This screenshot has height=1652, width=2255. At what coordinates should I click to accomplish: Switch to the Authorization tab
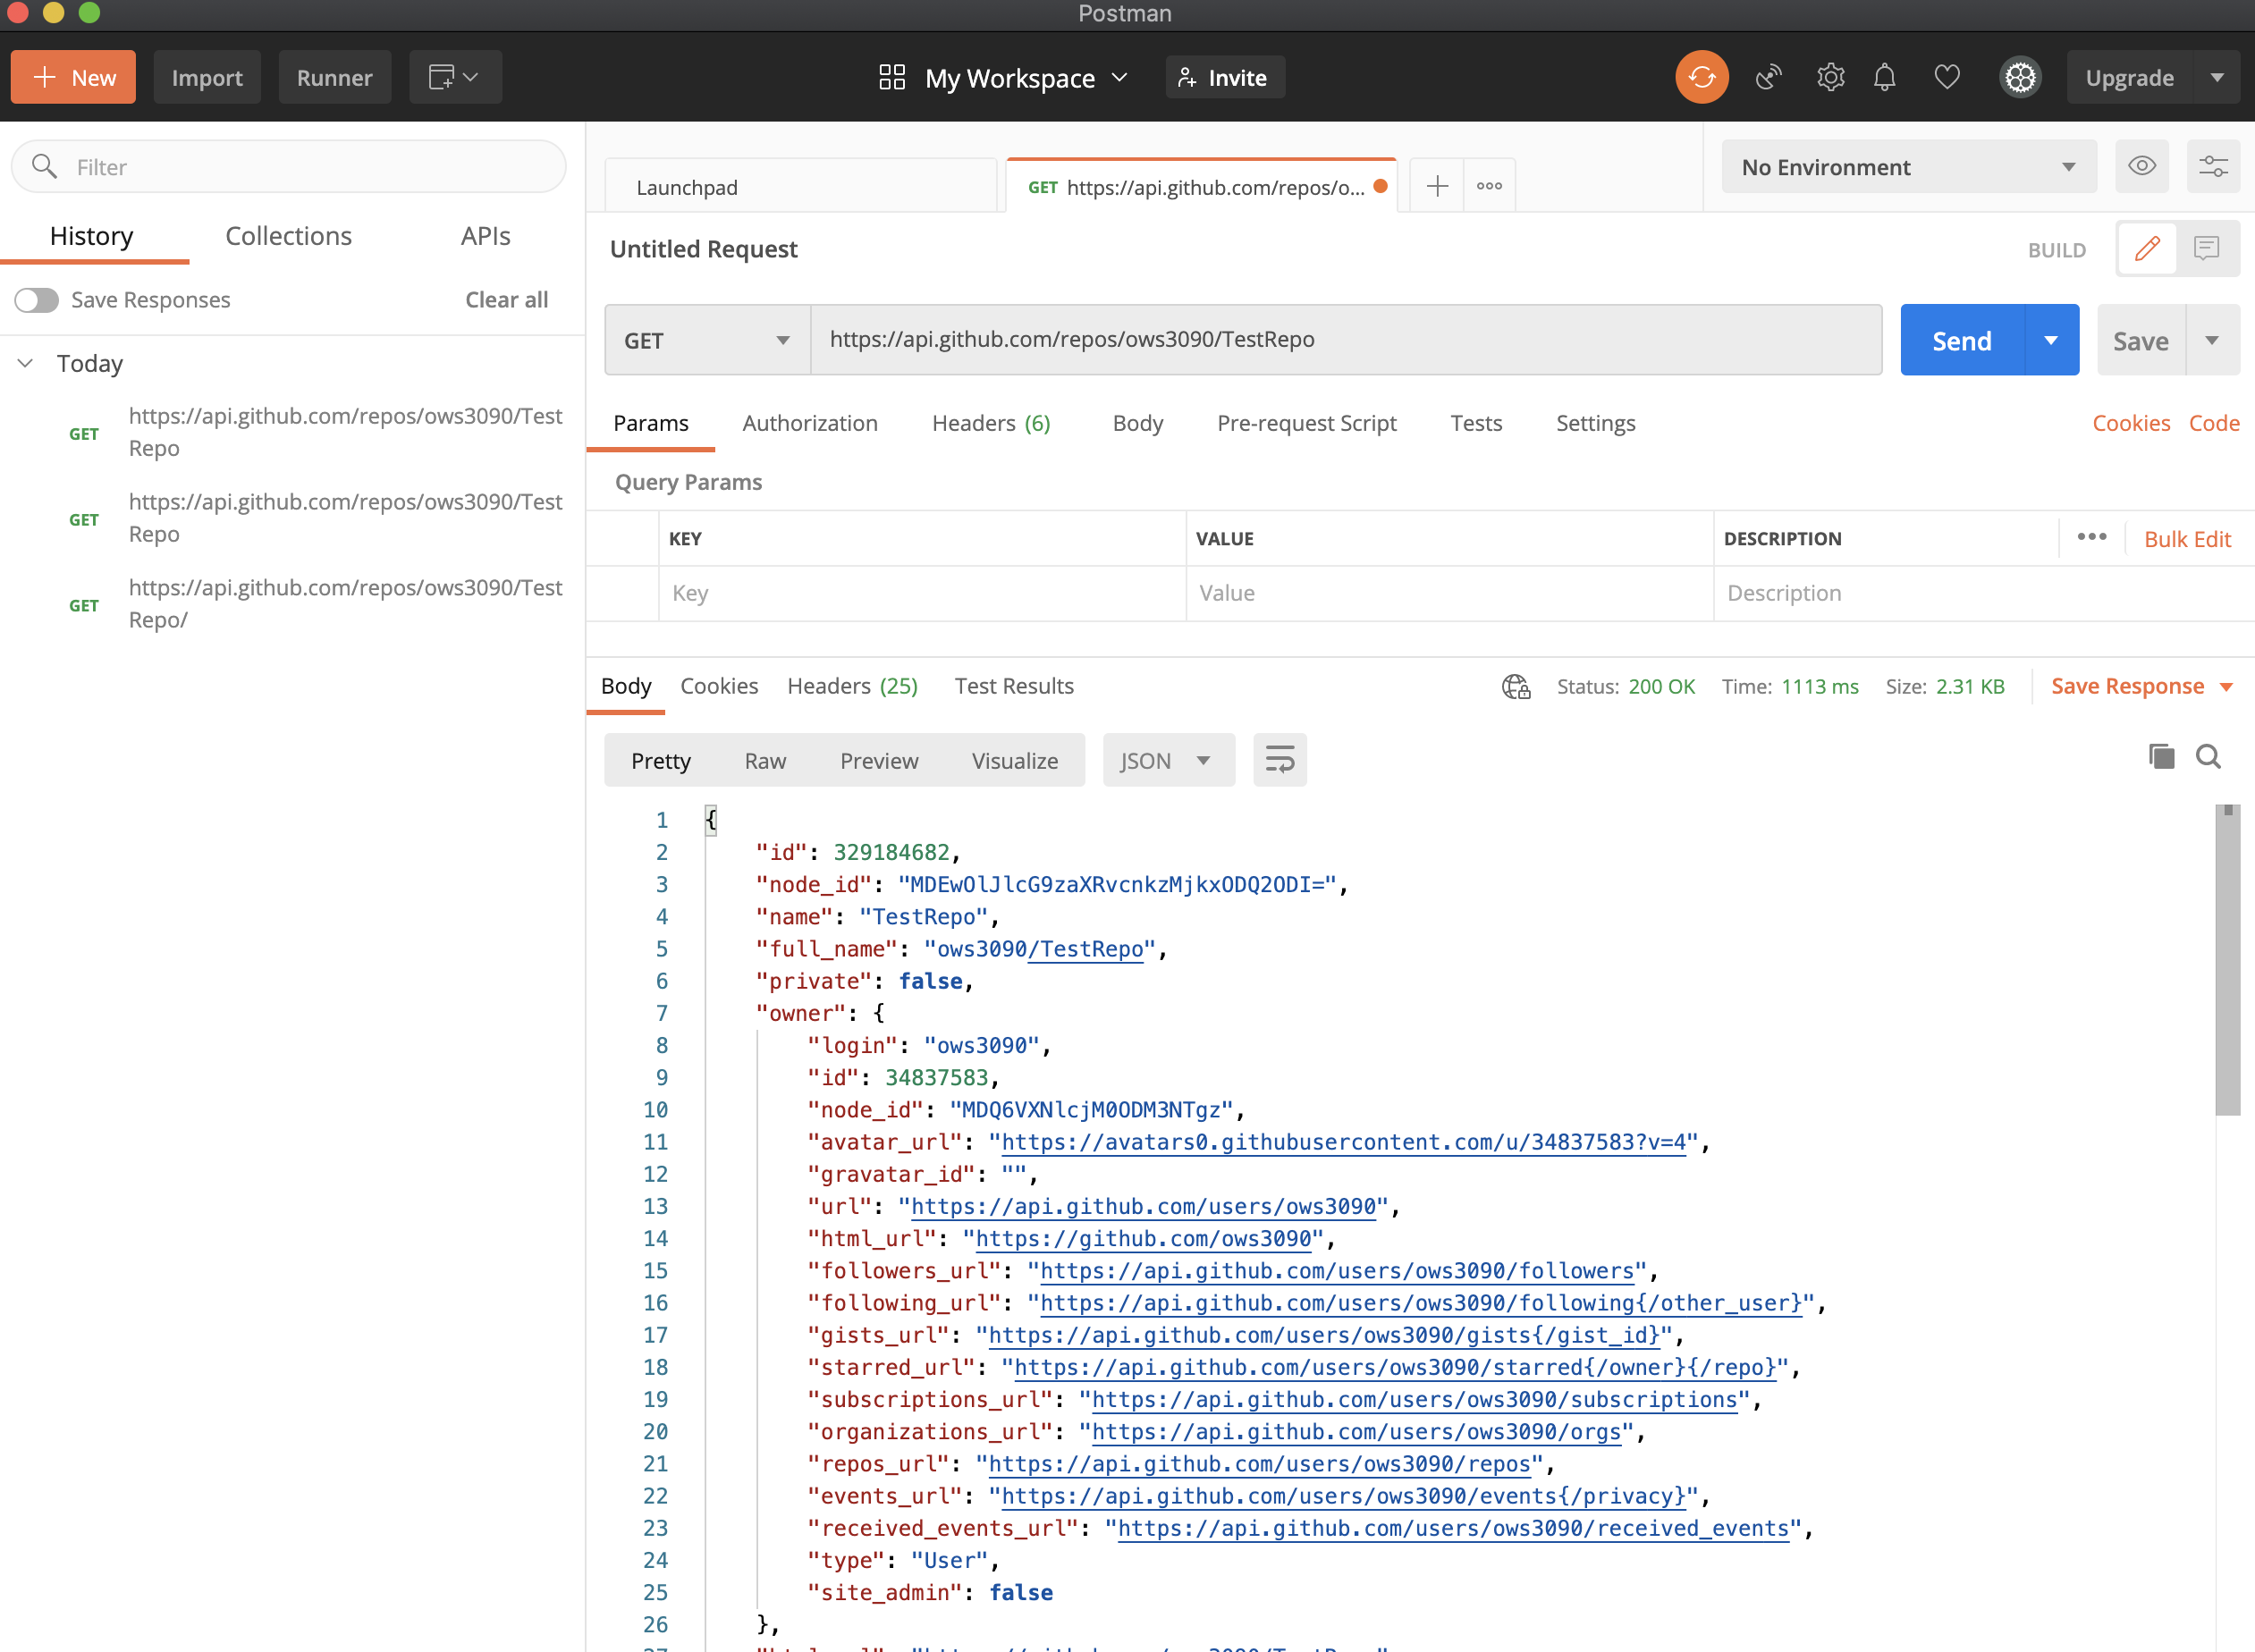[809, 423]
